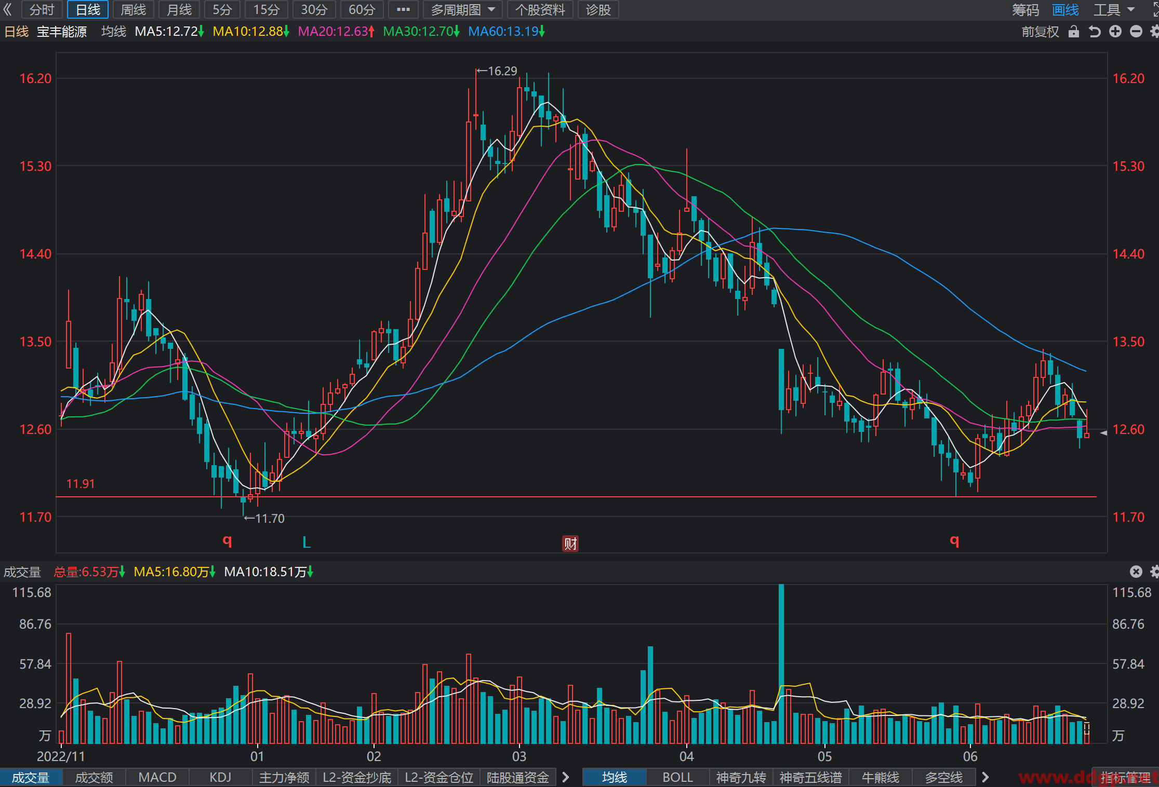Viewport: 1159px width, 787px height.
Task: Toggle 画线 drawing mode
Action: (1065, 10)
